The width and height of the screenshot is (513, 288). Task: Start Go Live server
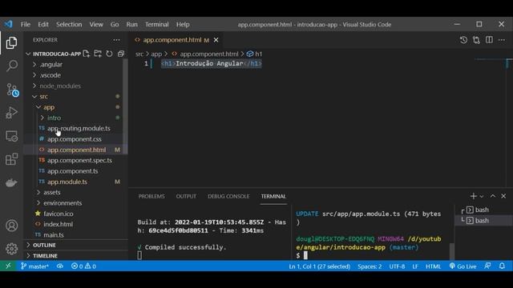pyautogui.click(x=463, y=266)
